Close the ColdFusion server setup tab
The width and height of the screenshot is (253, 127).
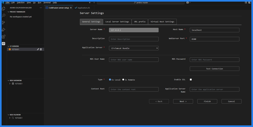click(71, 8)
